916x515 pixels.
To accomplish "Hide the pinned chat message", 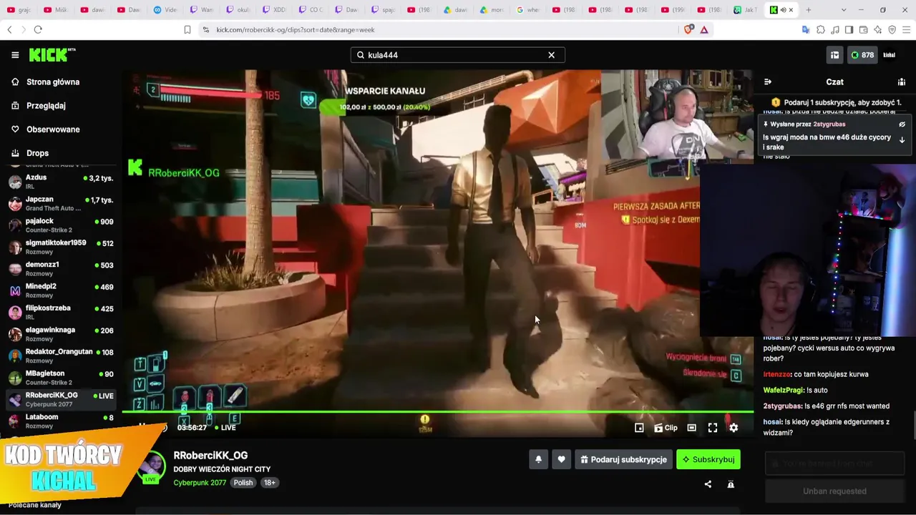I will coord(902,124).
